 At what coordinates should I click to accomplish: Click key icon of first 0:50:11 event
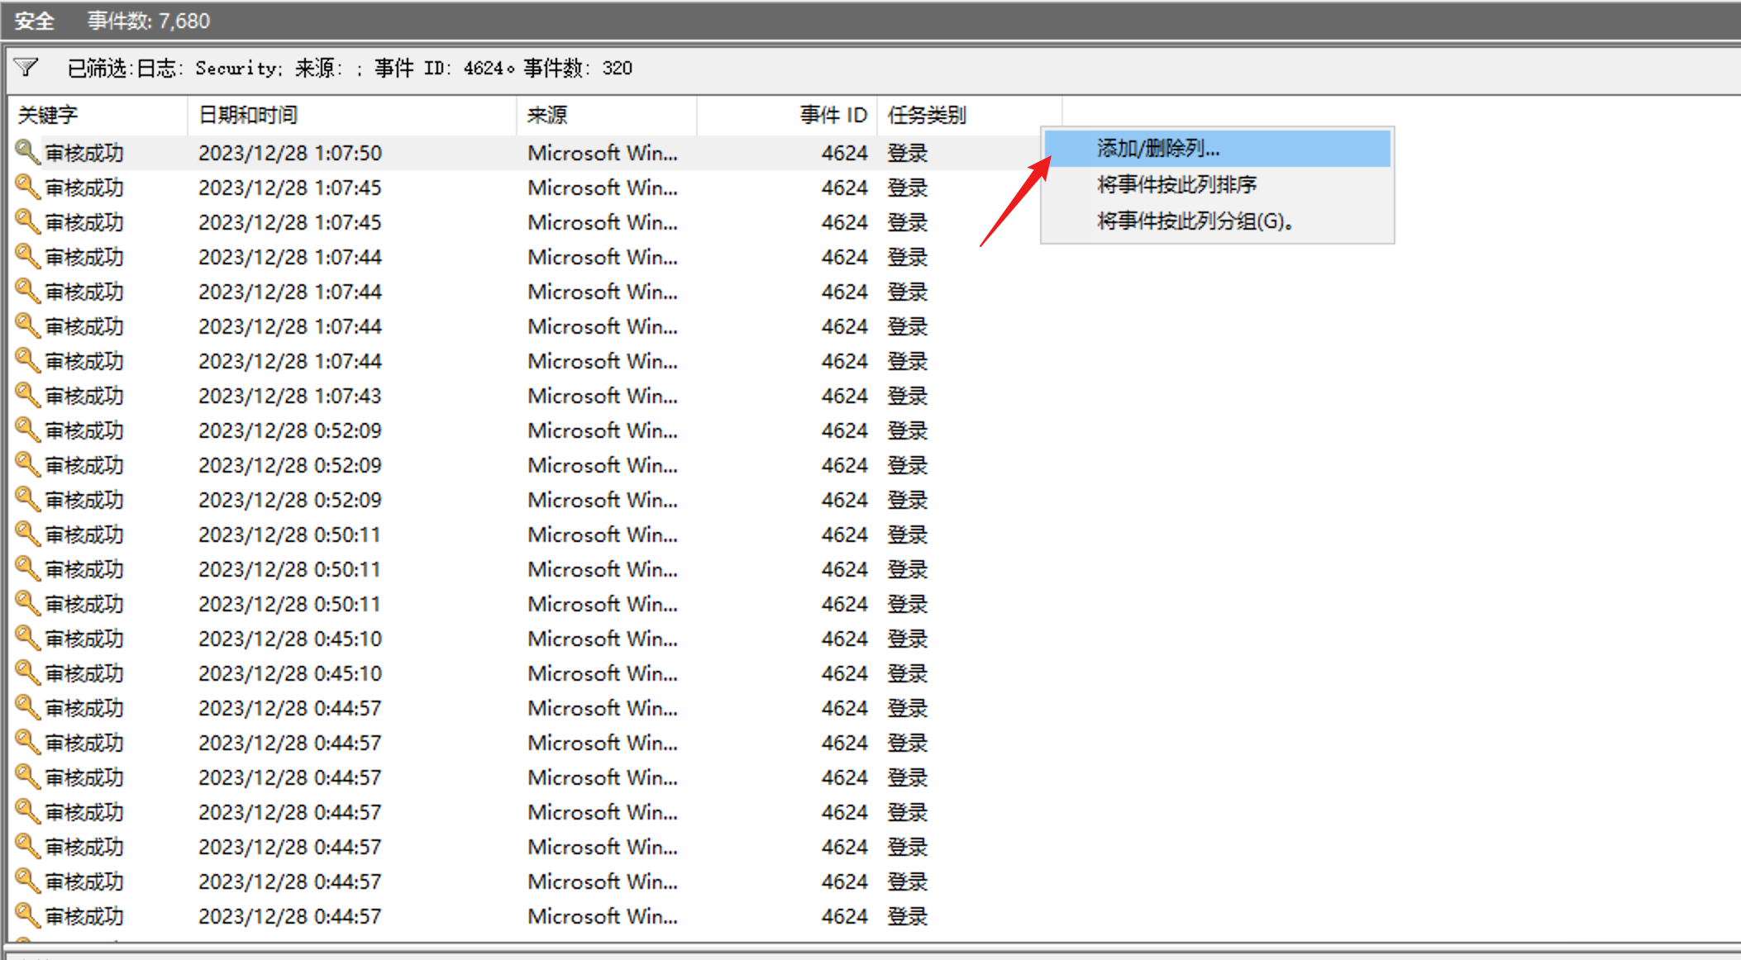click(x=27, y=534)
